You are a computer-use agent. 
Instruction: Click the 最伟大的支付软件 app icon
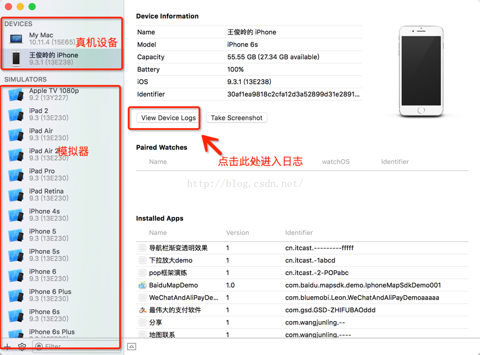(143, 310)
